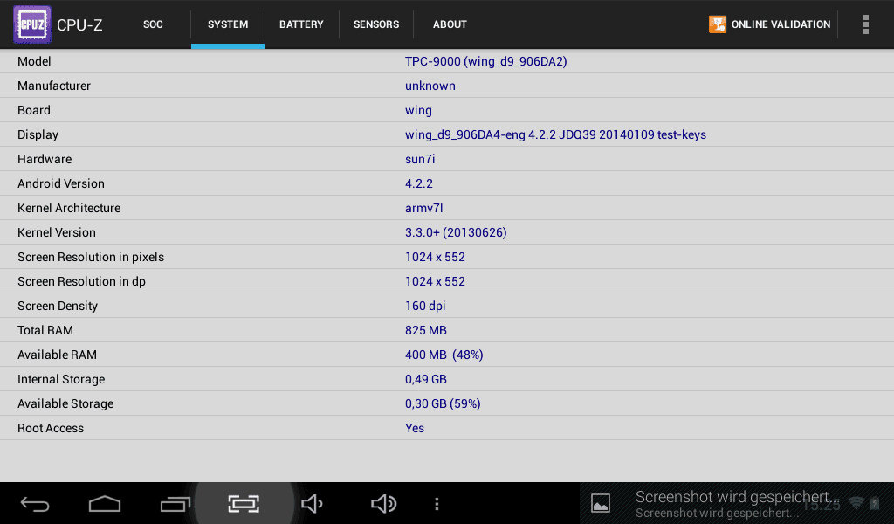Select the Android Version value '4.2.2'
The width and height of the screenshot is (894, 524).
[419, 183]
